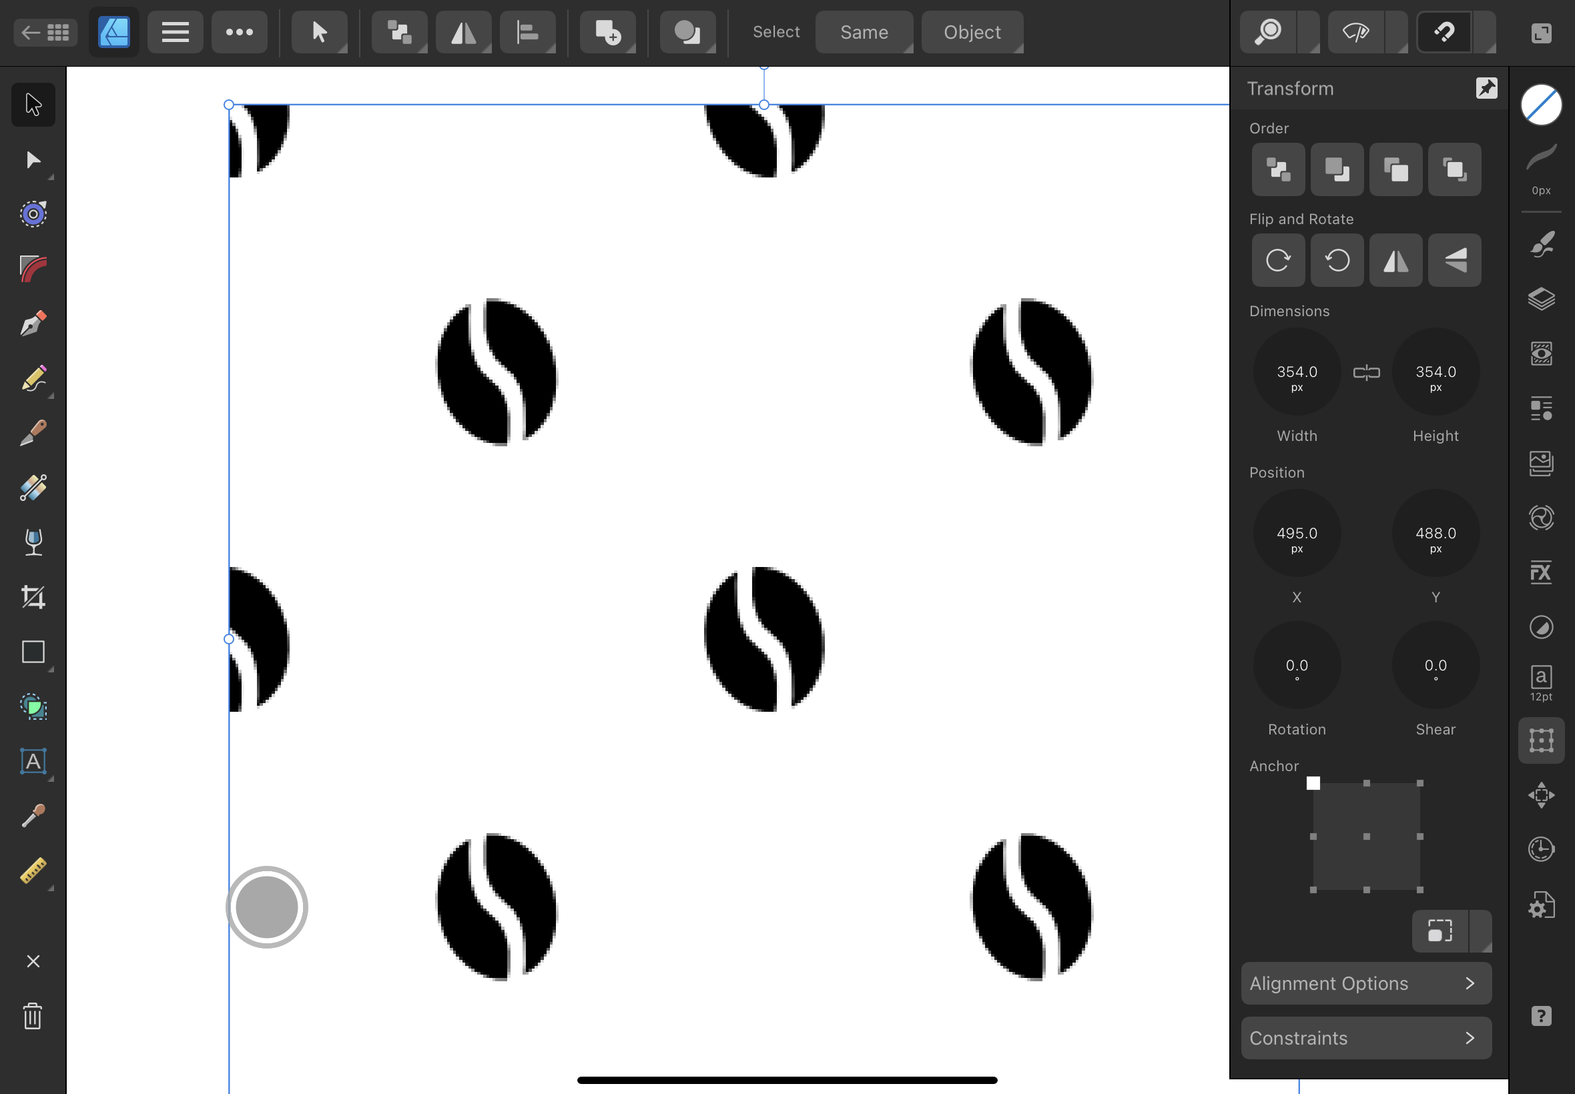This screenshot has width=1575, height=1094.
Task: Toggle the transform origin box button
Action: coord(1440,931)
